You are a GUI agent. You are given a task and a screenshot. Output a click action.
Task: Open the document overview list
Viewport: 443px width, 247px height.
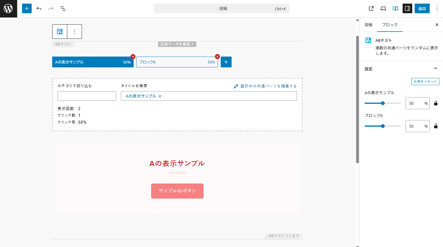tap(63, 8)
